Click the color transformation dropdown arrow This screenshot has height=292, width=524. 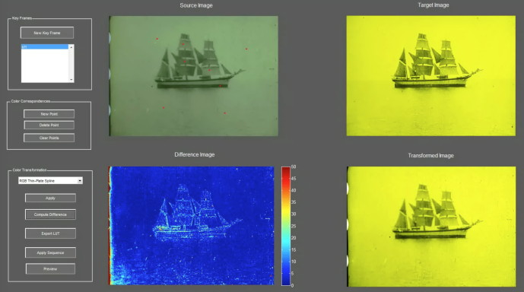click(80, 181)
